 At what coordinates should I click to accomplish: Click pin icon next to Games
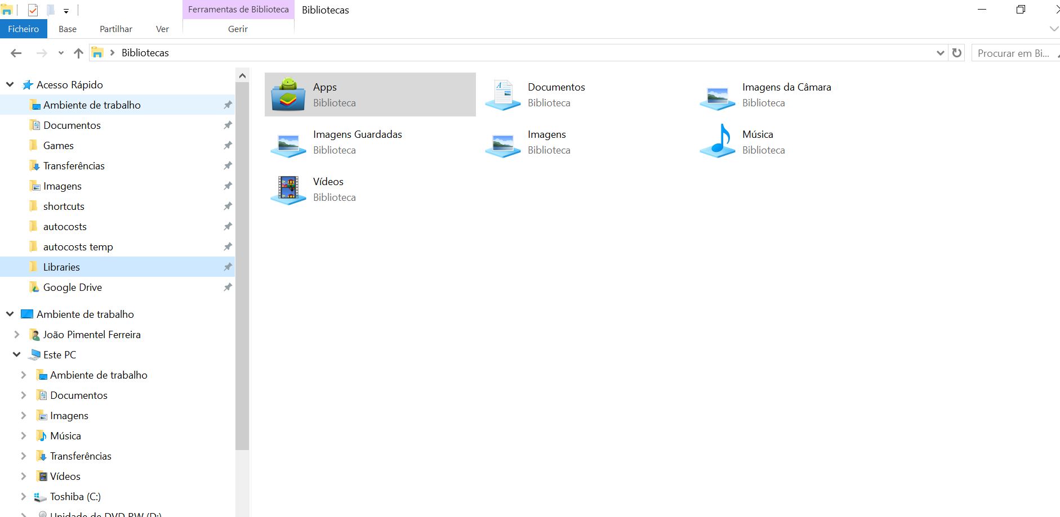(228, 146)
